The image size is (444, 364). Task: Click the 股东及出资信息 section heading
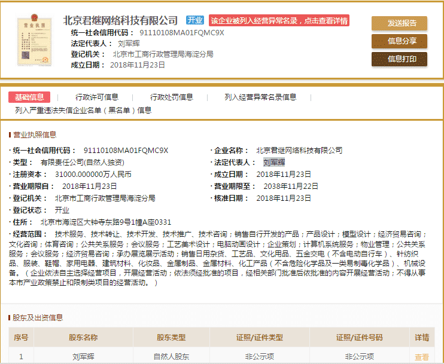pos(37,317)
